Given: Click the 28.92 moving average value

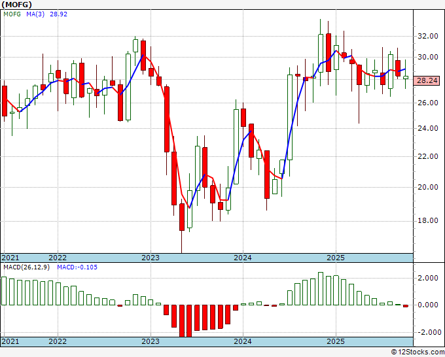Looking at the screenshot, I should (58, 14).
